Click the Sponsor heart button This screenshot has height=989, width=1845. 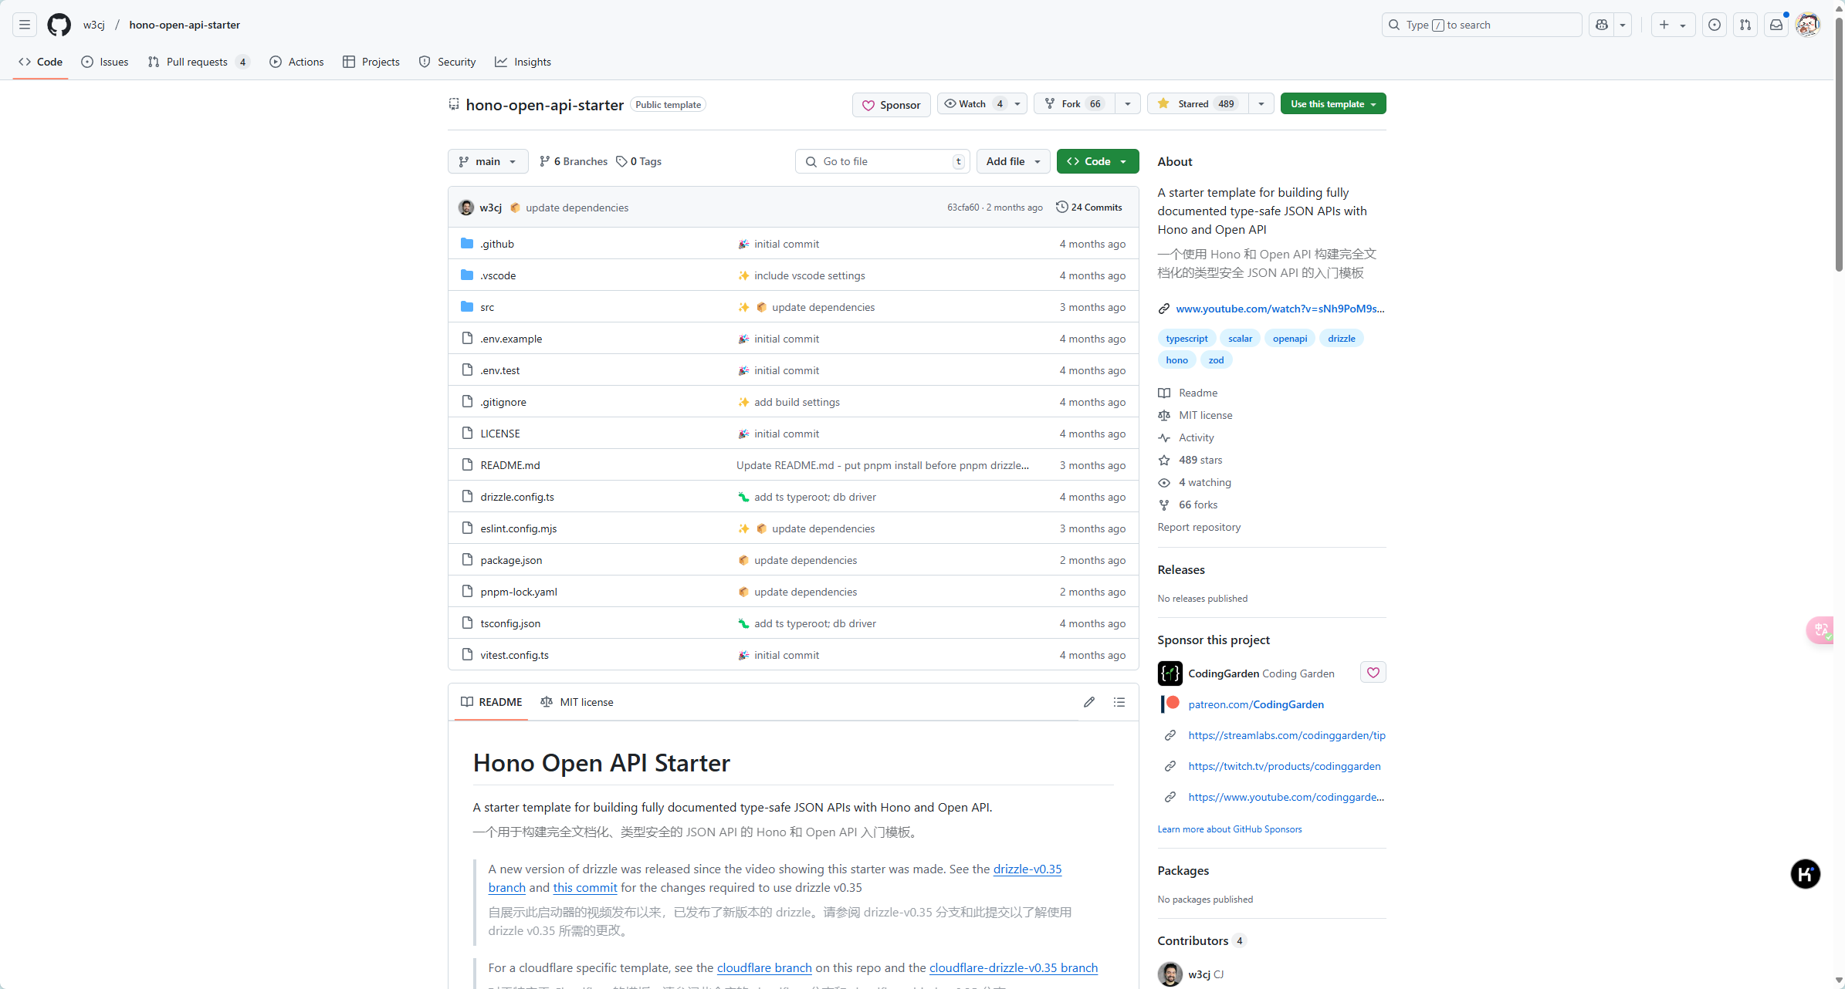tap(891, 105)
